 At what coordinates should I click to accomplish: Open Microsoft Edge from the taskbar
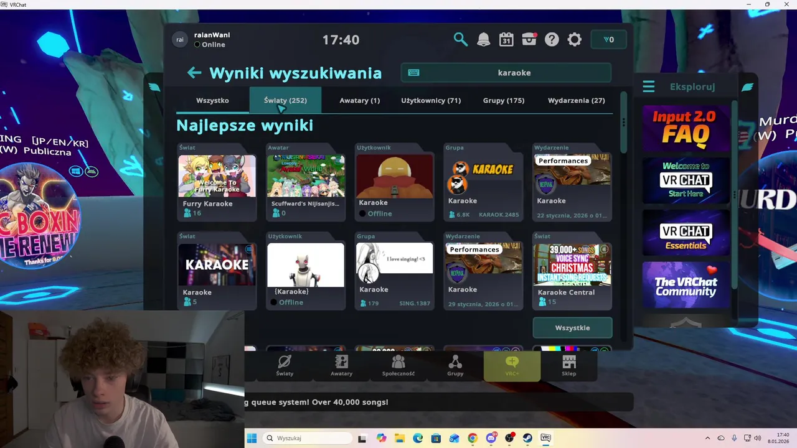coord(418,438)
